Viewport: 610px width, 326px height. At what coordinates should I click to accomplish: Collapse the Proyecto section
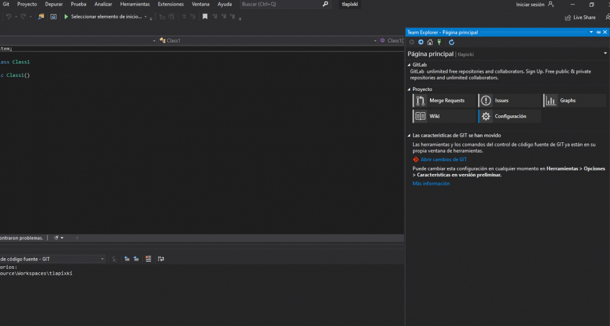pyautogui.click(x=409, y=89)
